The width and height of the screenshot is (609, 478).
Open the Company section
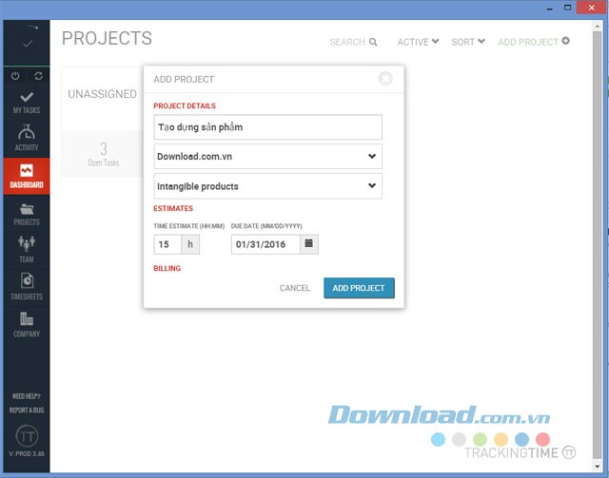click(26, 324)
